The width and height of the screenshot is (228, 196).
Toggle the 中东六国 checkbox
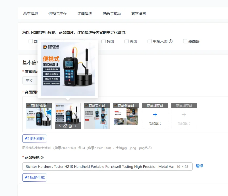[x=150, y=41]
